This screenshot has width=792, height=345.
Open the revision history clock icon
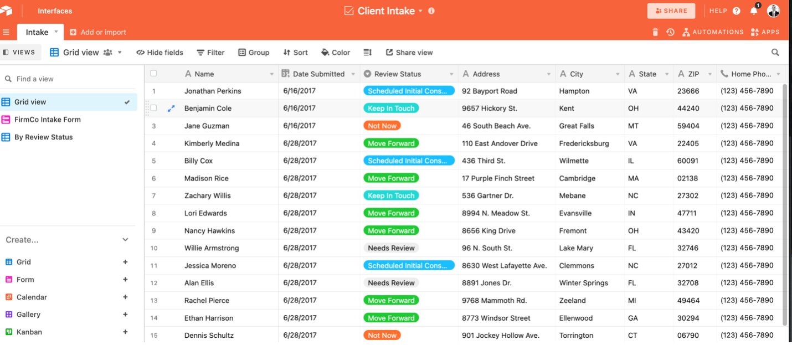pyautogui.click(x=670, y=32)
